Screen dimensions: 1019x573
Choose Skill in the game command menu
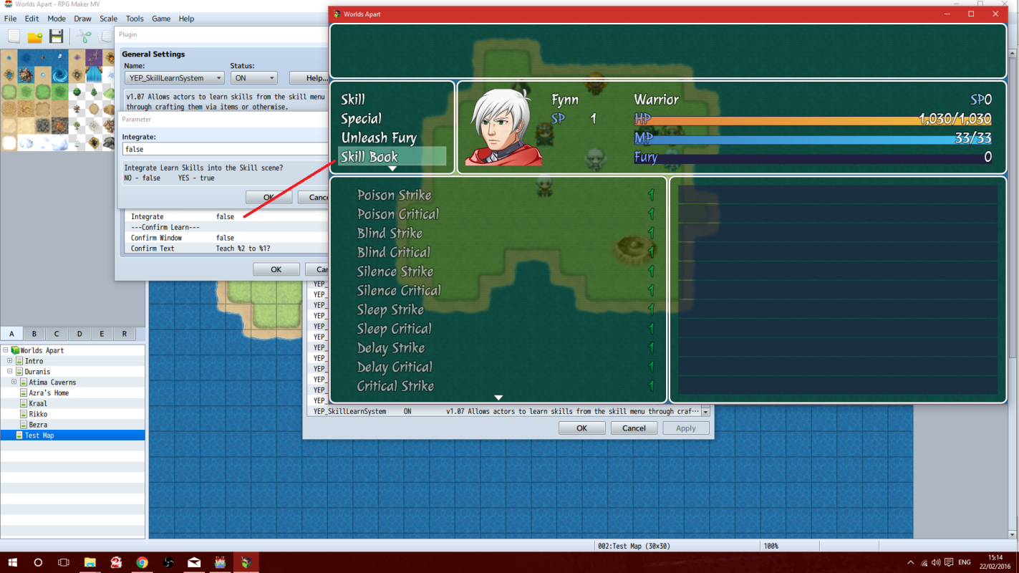point(353,100)
